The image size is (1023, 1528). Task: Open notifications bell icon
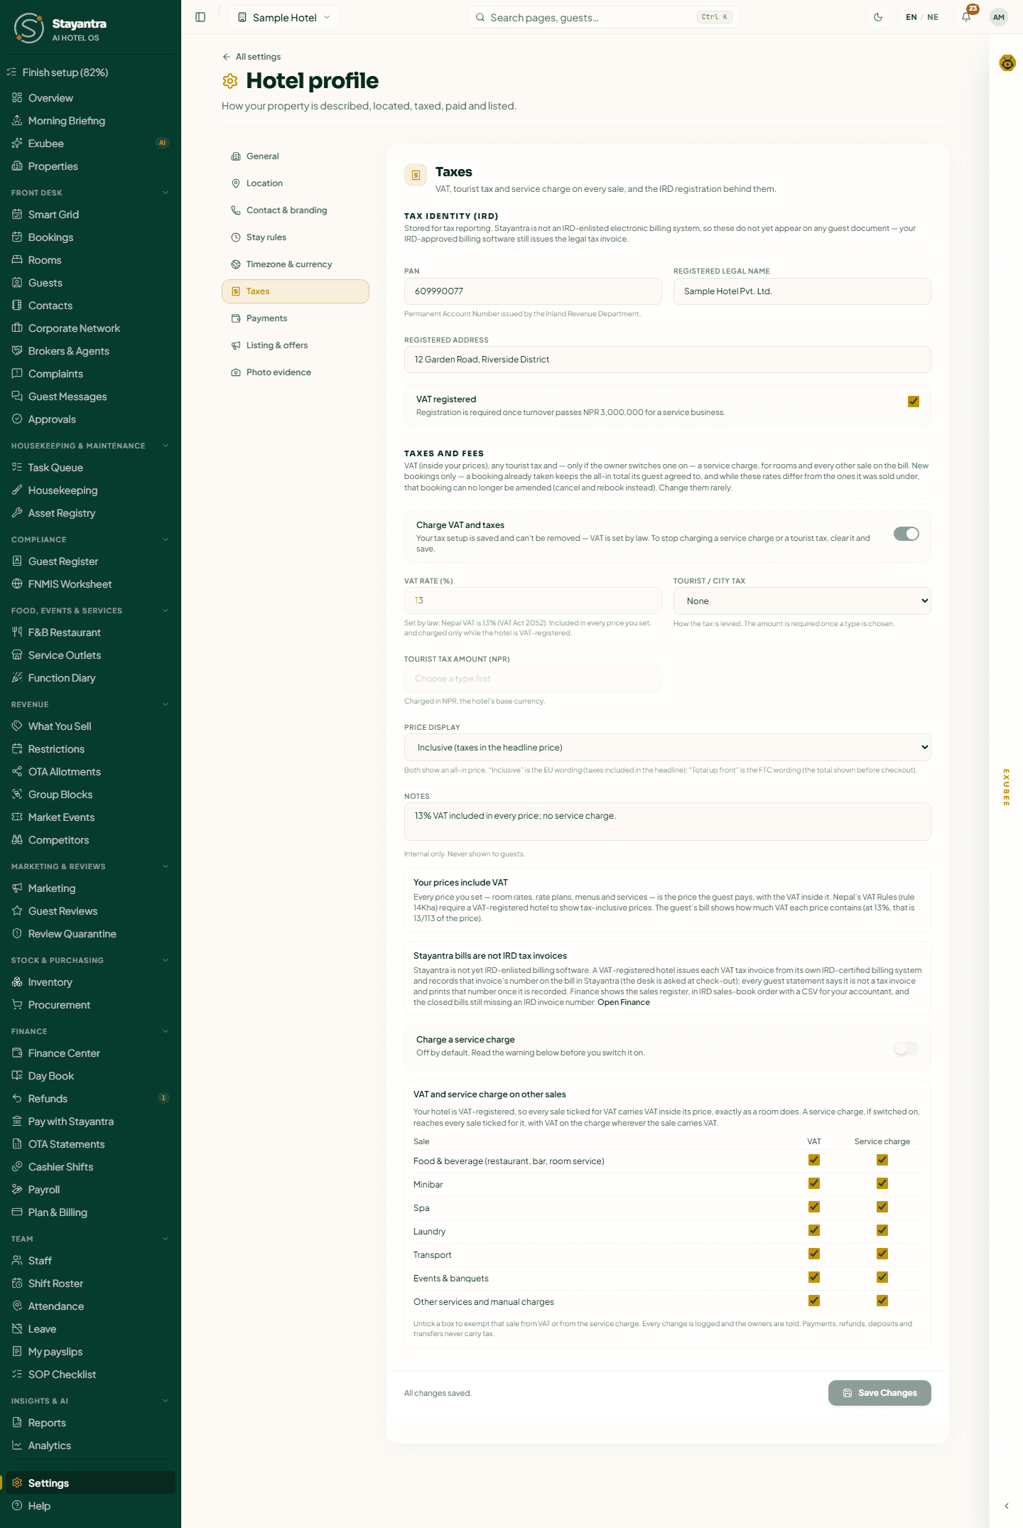[x=966, y=17]
